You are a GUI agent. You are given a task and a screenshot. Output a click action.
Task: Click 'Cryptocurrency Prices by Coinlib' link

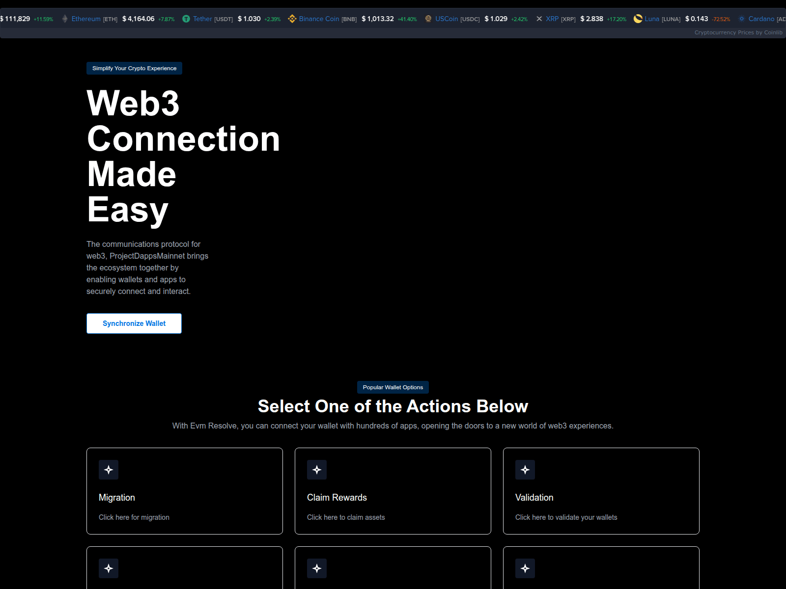737,32
